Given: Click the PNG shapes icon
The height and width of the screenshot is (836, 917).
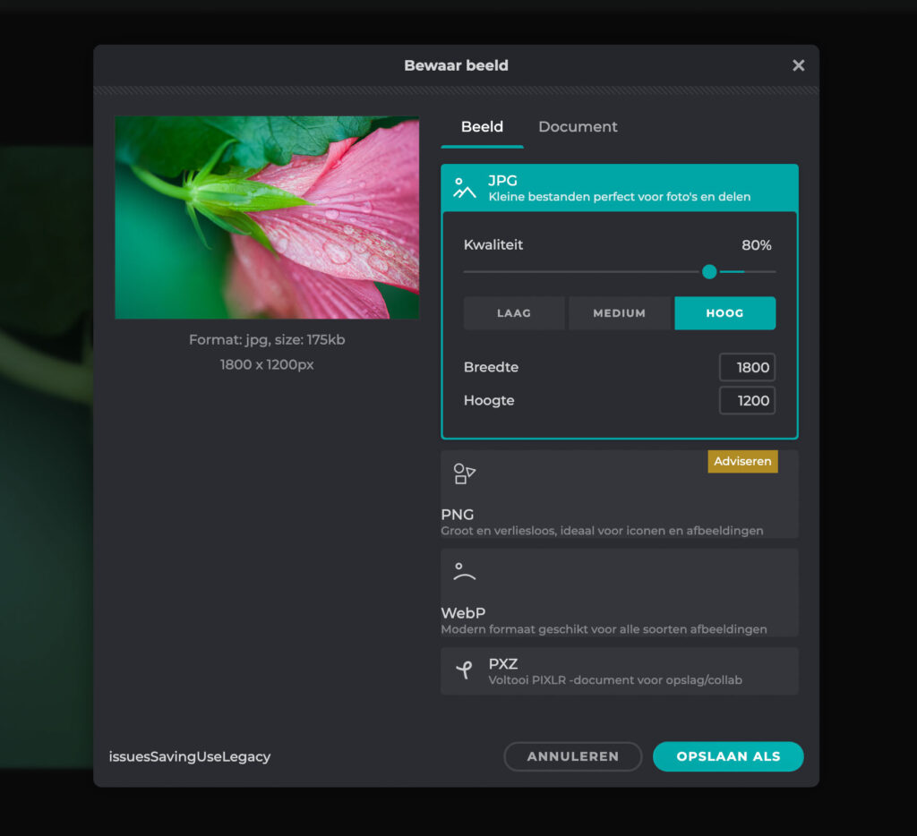Looking at the screenshot, I should pyautogui.click(x=464, y=473).
